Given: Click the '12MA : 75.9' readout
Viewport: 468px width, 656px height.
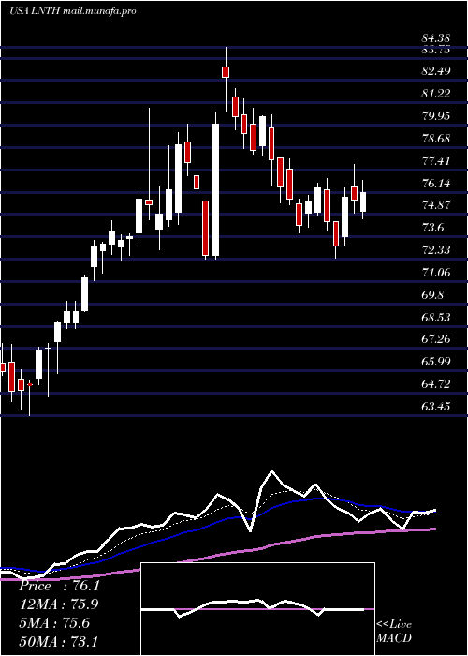Looking at the screenshot, I should [x=59, y=604].
